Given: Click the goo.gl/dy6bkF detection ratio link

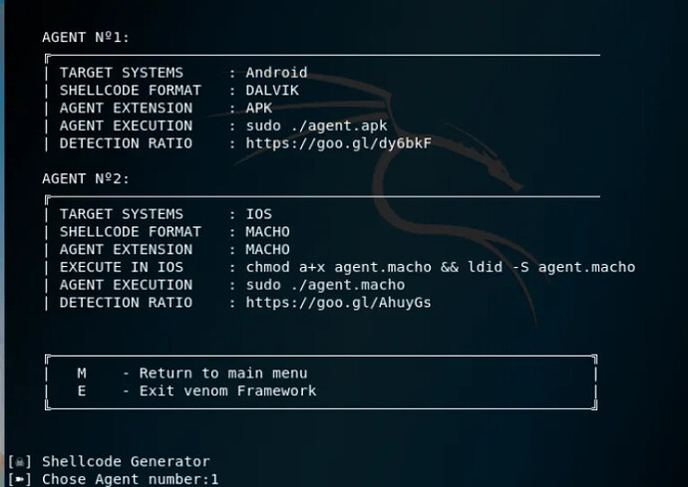Looking at the screenshot, I should pyautogui.click(x=338, y=143).
